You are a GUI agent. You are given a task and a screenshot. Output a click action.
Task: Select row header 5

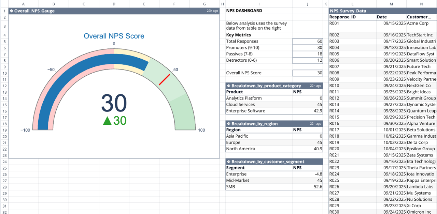tap(4, 41)
